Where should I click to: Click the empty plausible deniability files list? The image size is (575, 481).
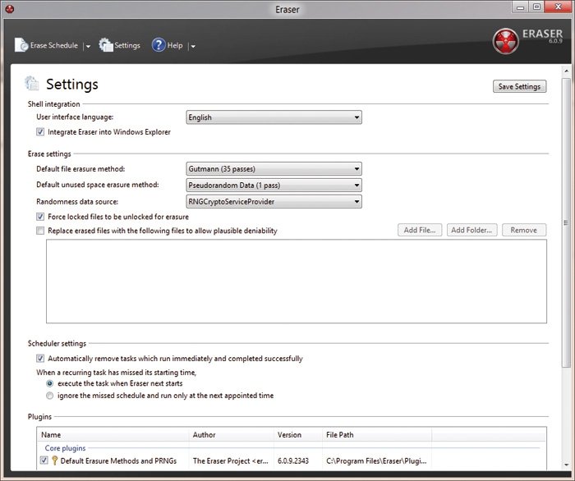pos(297,282)
